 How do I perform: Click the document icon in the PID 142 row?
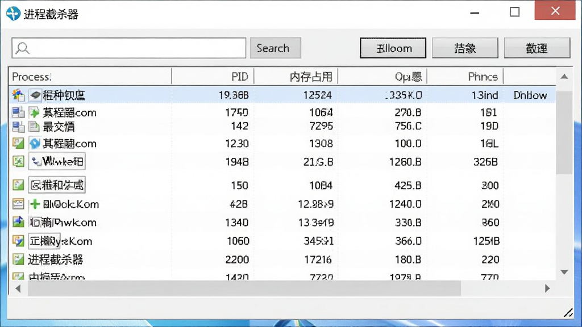(x=34, y=127)
